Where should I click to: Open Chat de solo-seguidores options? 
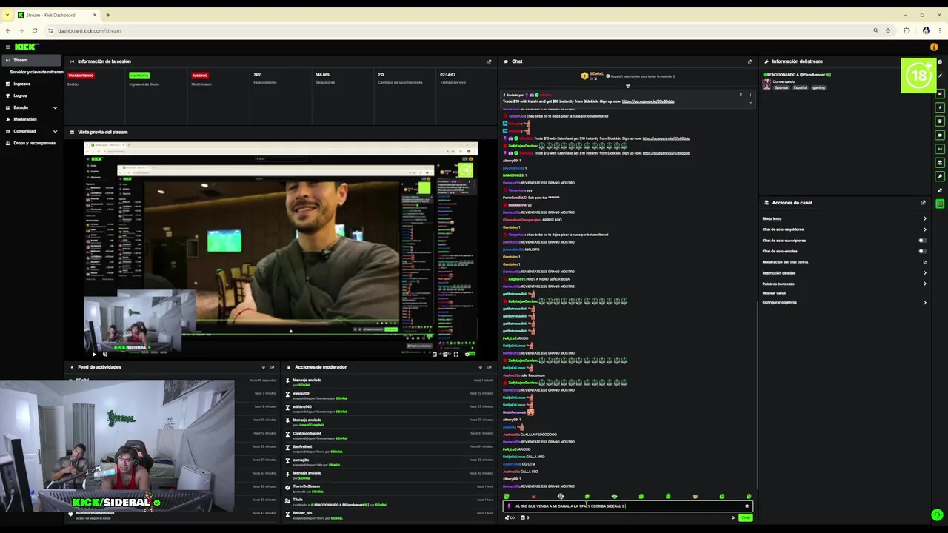[844, 229]
